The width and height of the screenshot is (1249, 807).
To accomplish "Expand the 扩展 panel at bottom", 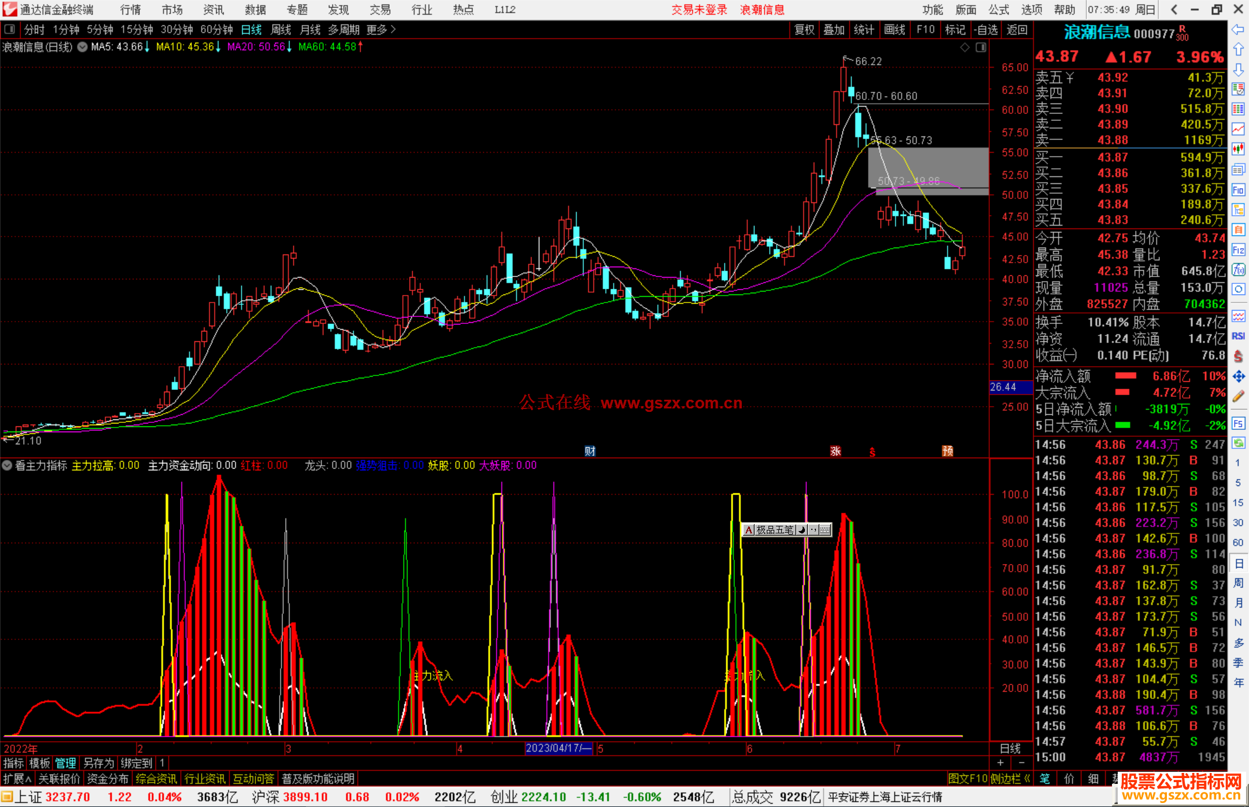I will pyautogui.click(x=17, y=779).
